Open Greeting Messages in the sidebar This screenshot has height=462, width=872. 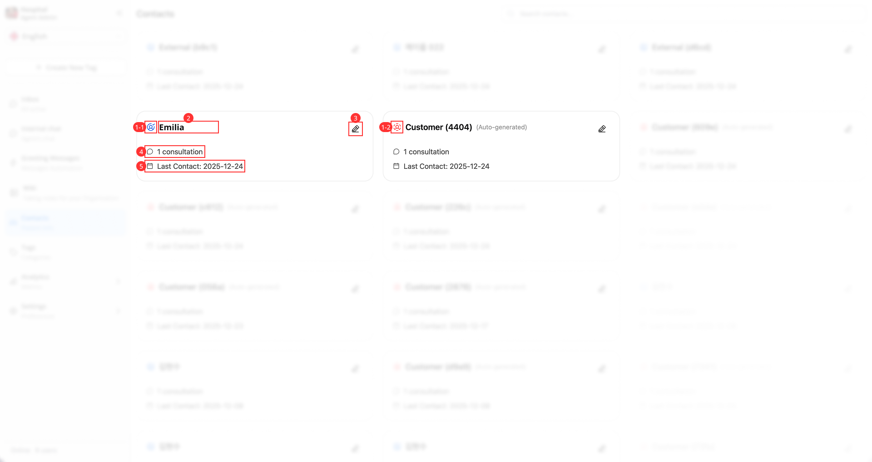click(x=66, y=163)
